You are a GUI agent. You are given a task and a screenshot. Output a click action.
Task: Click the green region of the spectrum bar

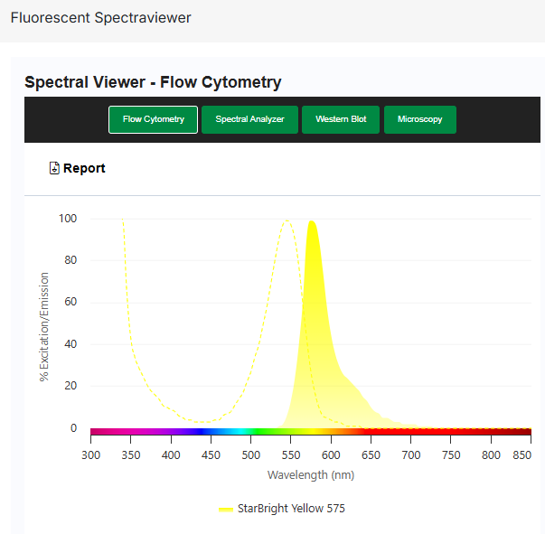(x=262, y=432)
